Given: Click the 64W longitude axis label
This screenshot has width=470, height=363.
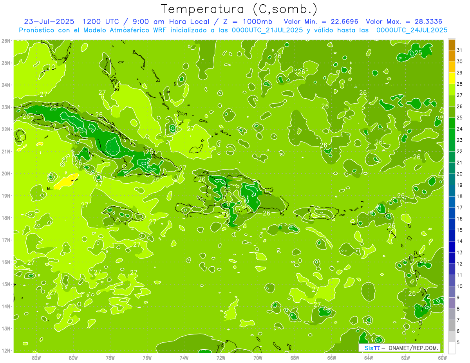Looking at the screenshot, I should [368, 358].
